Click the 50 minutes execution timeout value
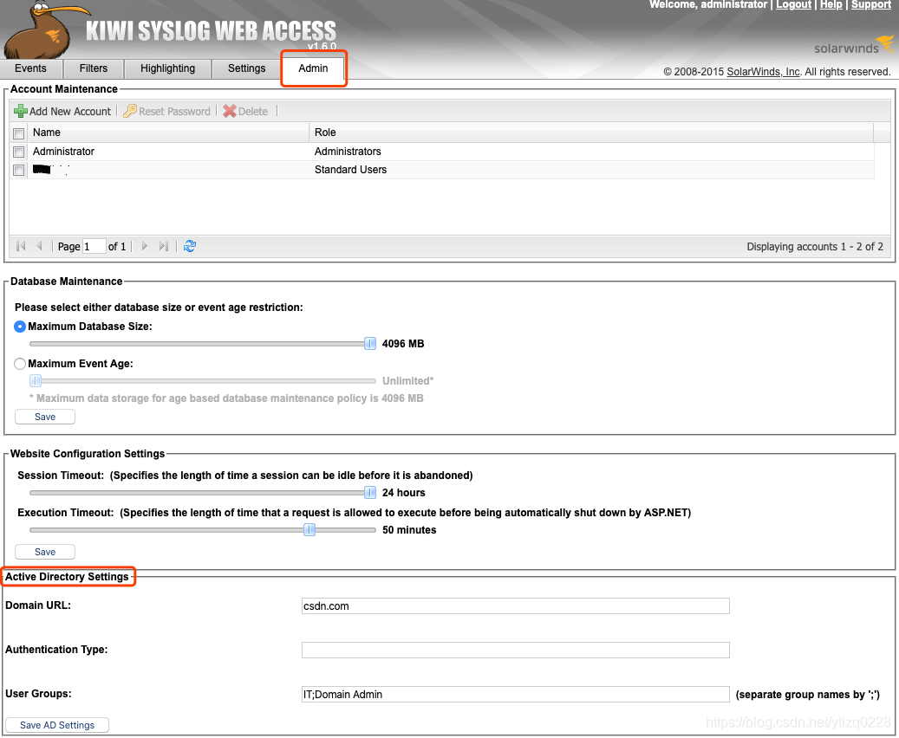This screenshot has height=738, width=899. (x=409, y=530)
